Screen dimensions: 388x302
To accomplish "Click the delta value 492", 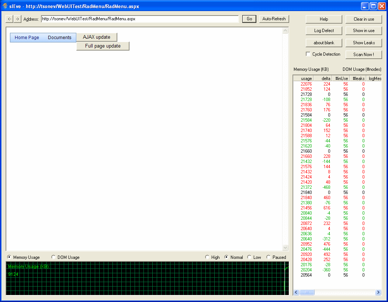I will 327,254.
